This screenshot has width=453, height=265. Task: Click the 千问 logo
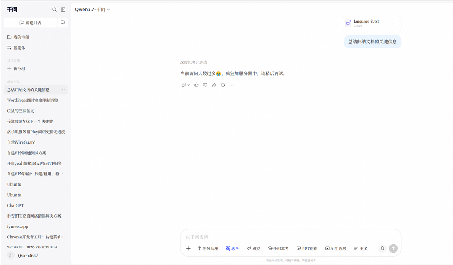click(12, 10)
